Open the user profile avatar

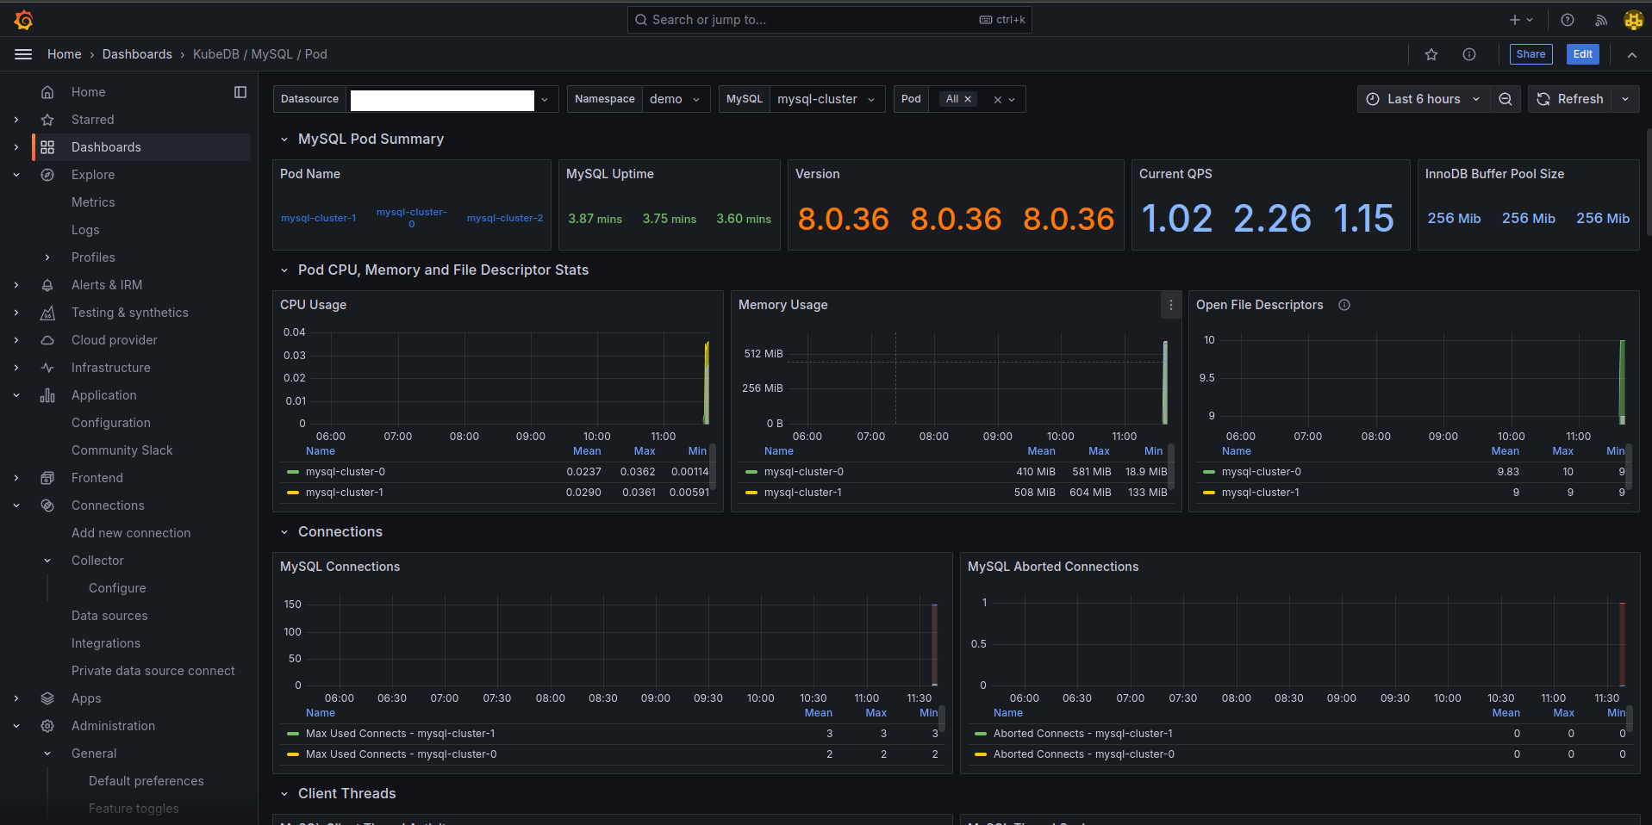[x=1633, y=19]
